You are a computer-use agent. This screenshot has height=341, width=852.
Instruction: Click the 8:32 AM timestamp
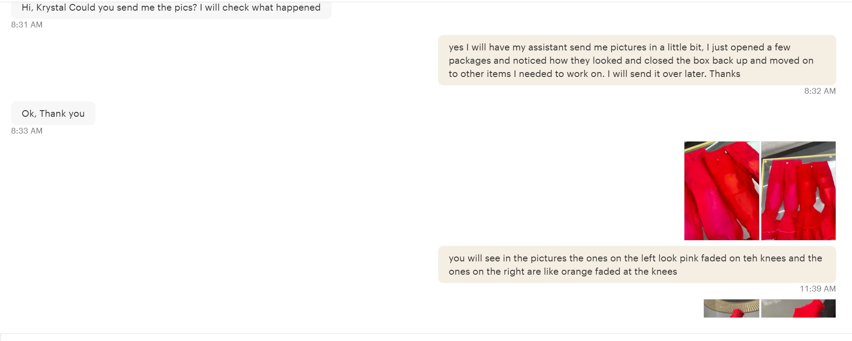(x=820, y=91)
